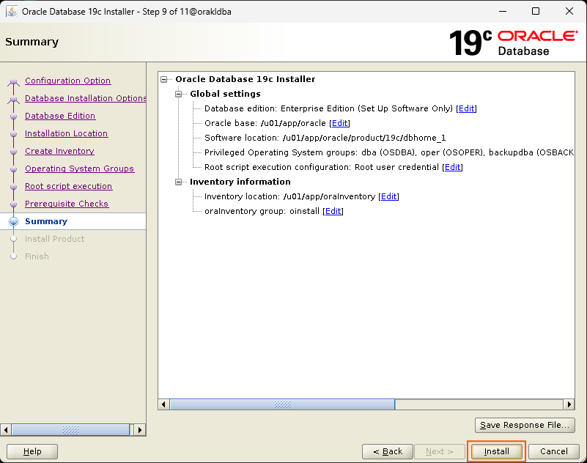Click summary pane left scroll arrow
Screen dimensions: 587x463
163,404
